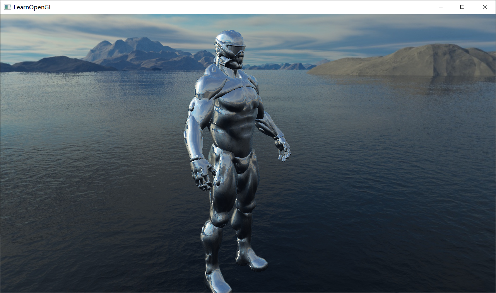Click the small distant islands right of the helmet

pos(286,66)
